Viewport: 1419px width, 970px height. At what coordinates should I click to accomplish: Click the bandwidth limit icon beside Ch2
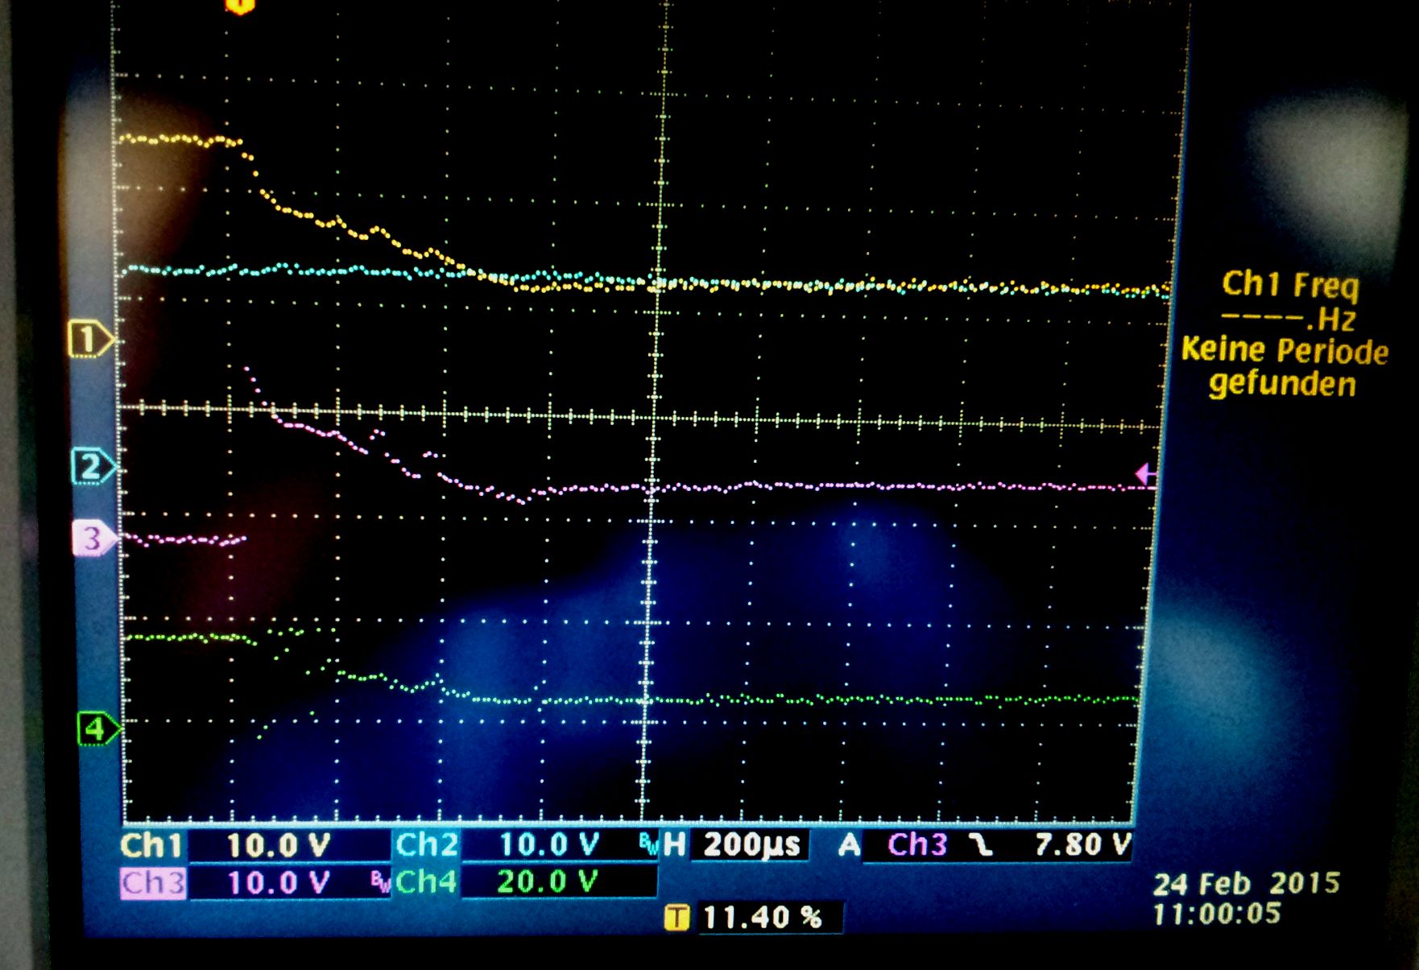649,843
